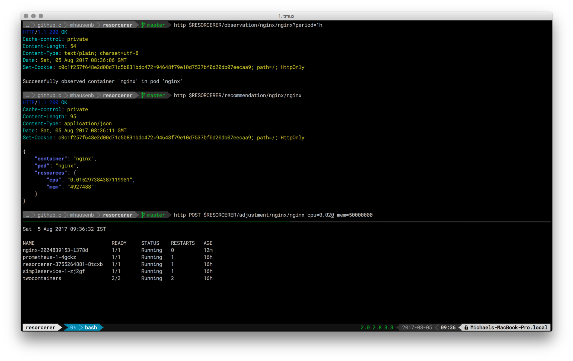Viewport: 573px width, 361px height.
Task: Click the 0* window index in status bar
Action: click(73, 327)
